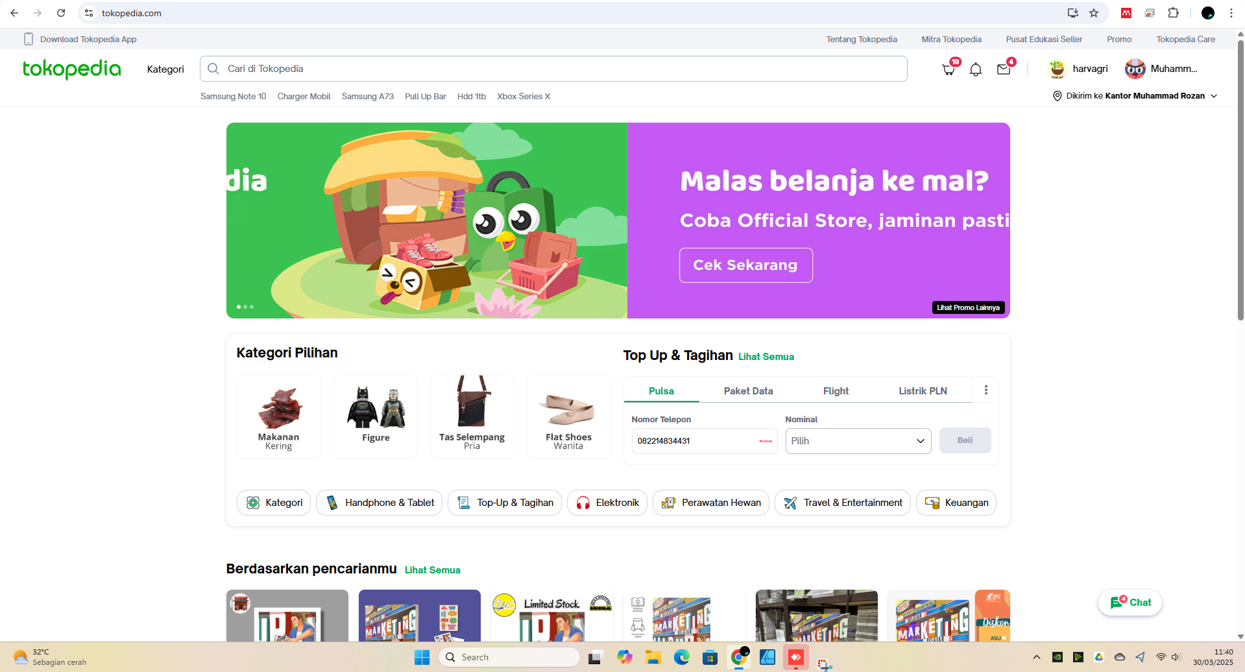Open Elektronik category chip
This screenshot has width=1245, height=672.
tap(607, 503)
